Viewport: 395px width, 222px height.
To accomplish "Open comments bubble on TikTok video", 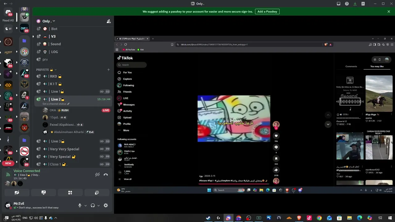I will click(x=276, y=147).
